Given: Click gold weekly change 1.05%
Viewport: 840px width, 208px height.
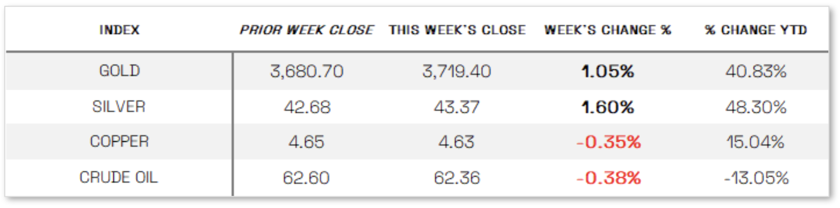Looking at the screenshot, I should point(607,71).
